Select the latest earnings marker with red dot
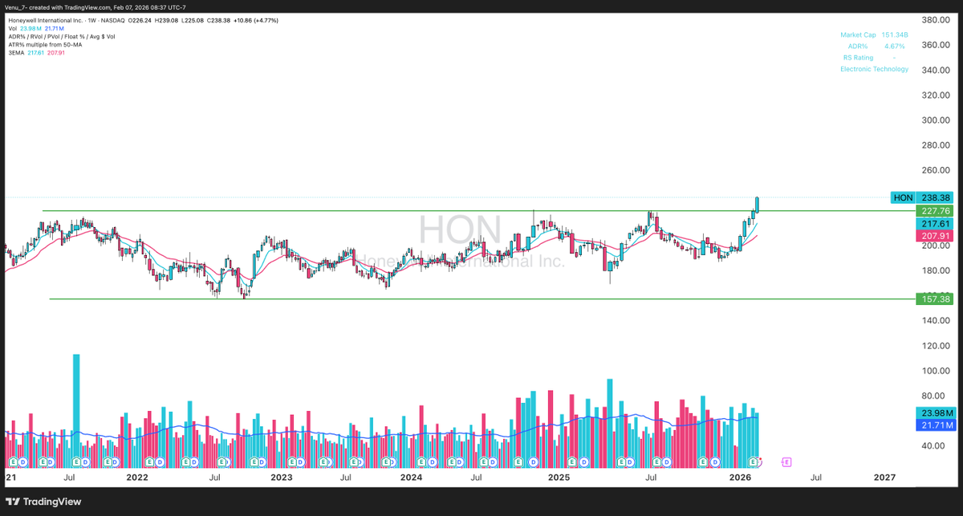The height and width of the screenshot is (516, 963). 754,462
